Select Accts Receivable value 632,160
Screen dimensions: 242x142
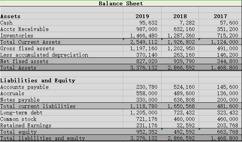(184, 29)
